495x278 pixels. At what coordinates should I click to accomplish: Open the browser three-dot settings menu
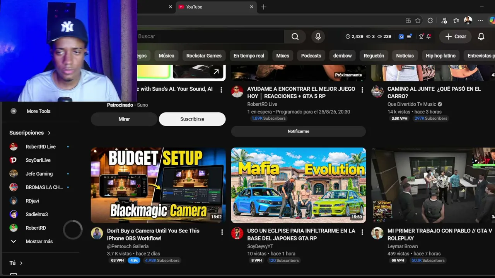(480, 20)
